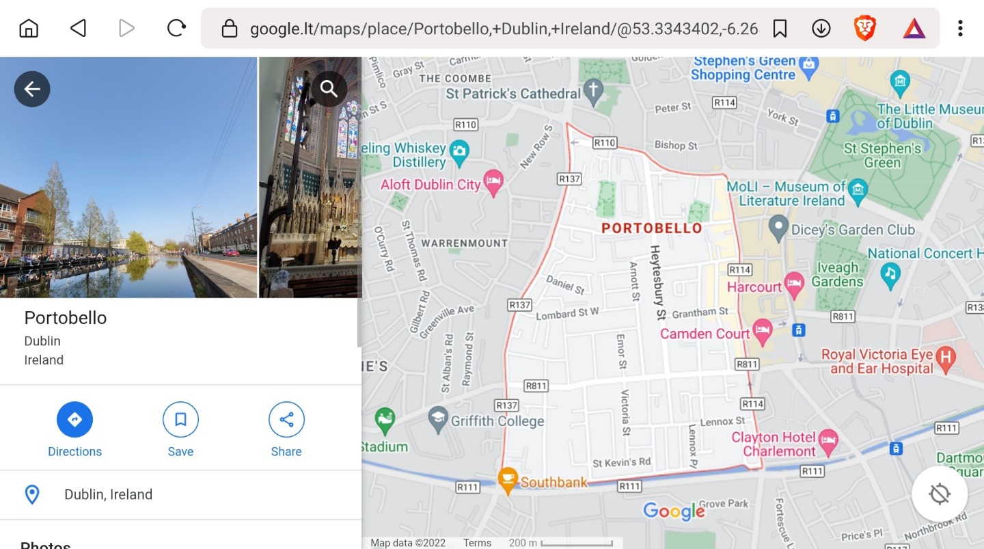
Task: Open the browser three-dot menu
Action: [x=960, y=28]
